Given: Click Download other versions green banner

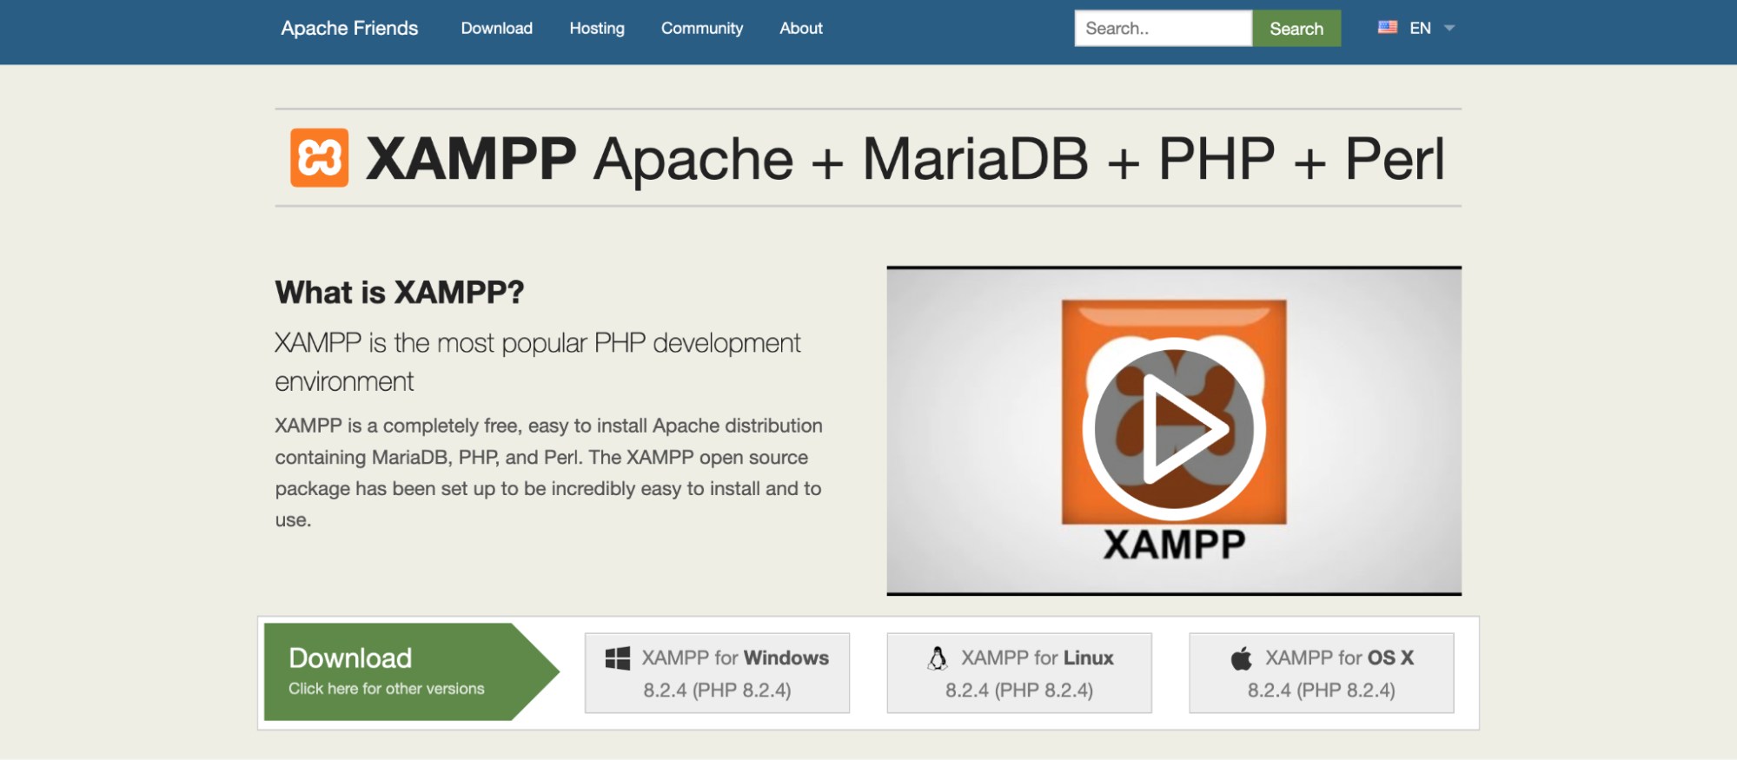Looking at the screenshot, I should [x=411, y=671].
